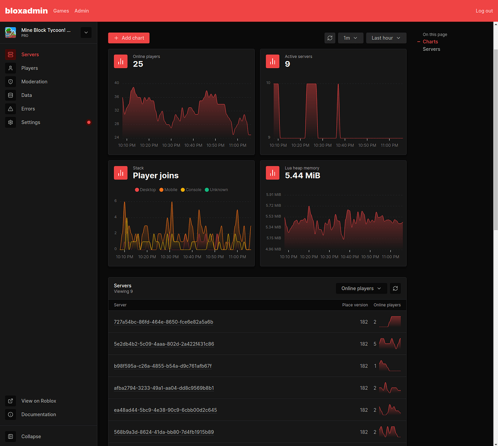Open the Players section icon

[10, 68]
